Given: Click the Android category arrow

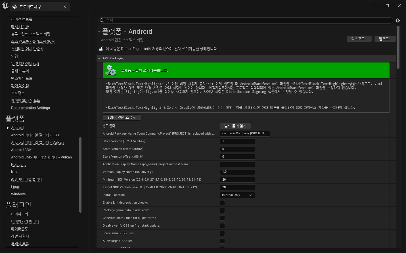Looking at the screenshot, I should [x=8, y=128].
